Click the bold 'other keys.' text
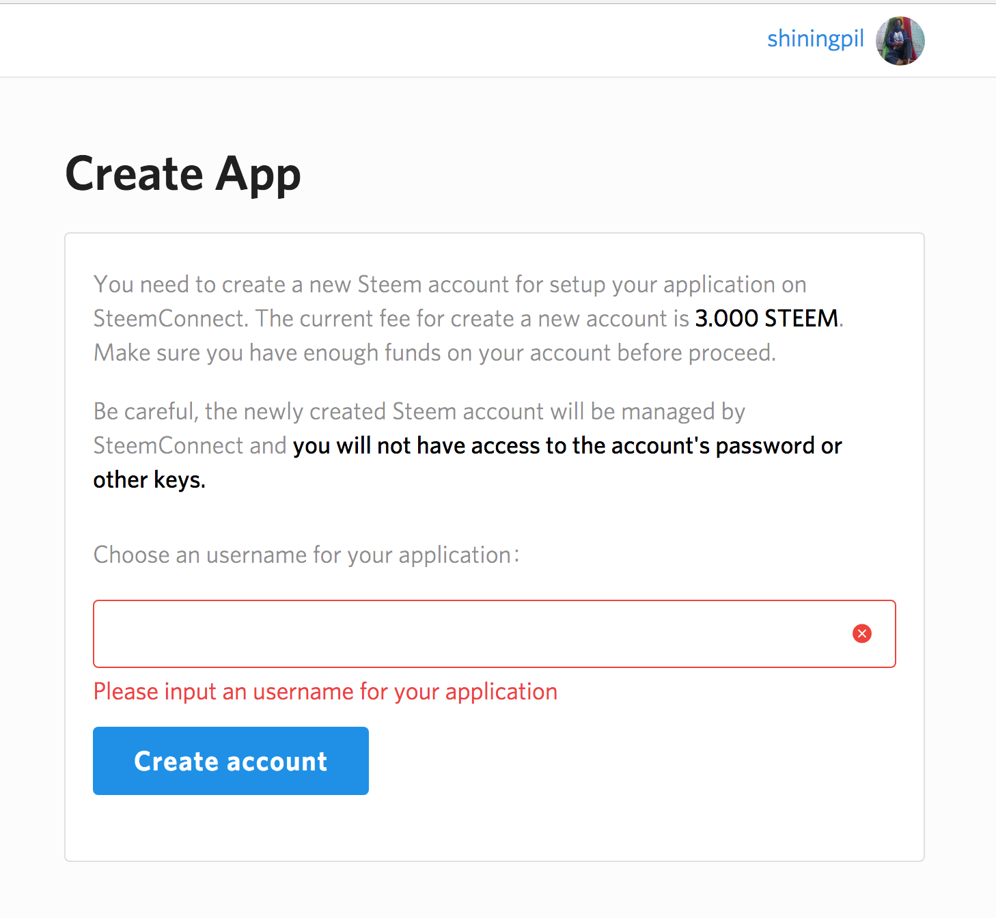 coord(149,479)
